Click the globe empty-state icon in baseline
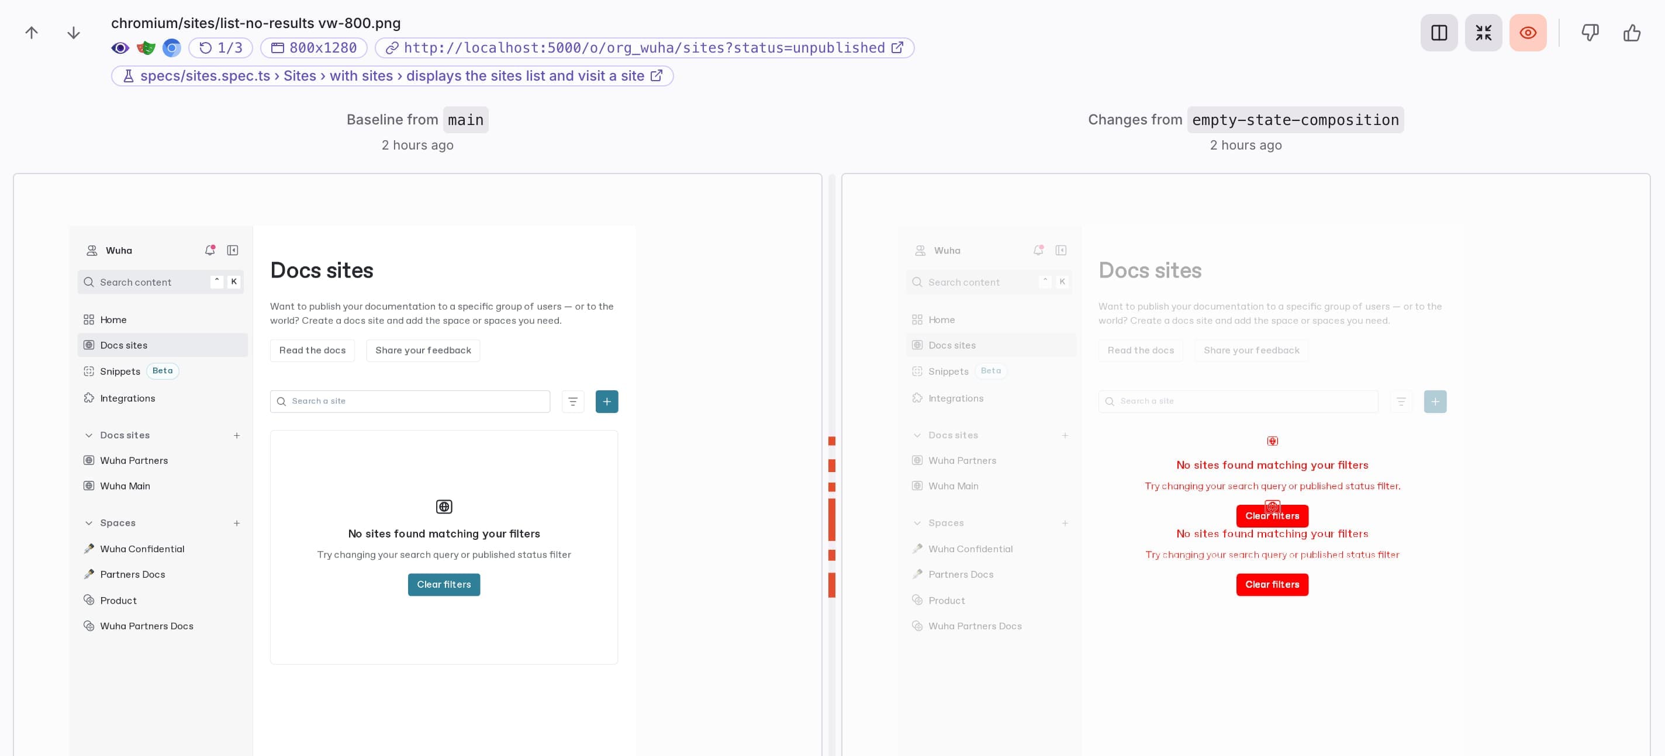 (444, 507)
